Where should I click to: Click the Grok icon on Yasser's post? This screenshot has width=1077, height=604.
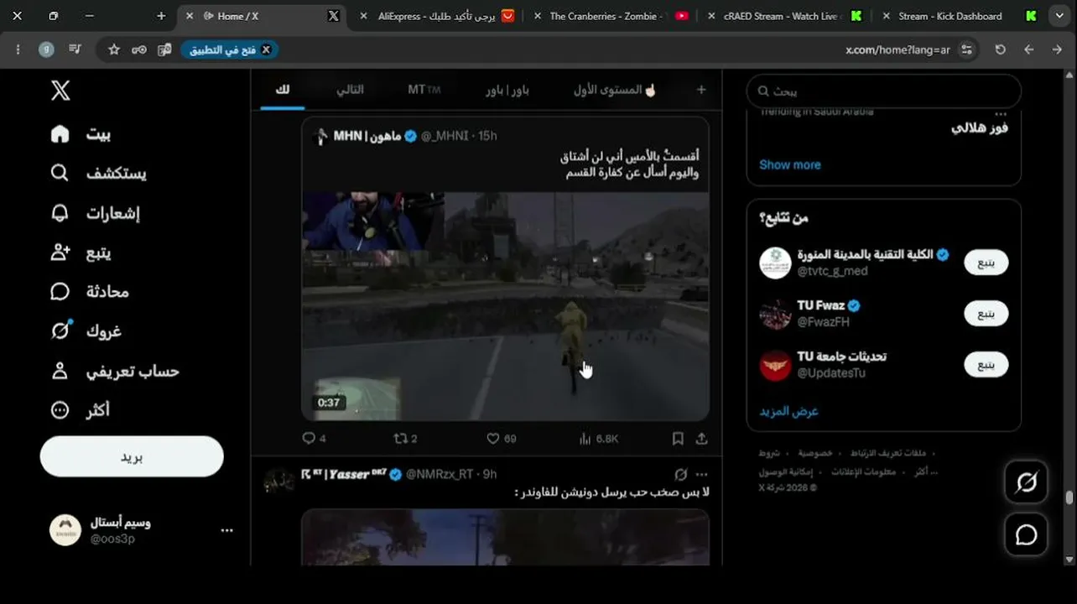tap(681, 475)
